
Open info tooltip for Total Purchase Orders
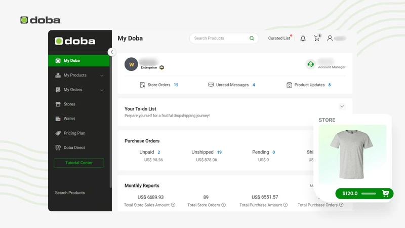coord(341,205)
